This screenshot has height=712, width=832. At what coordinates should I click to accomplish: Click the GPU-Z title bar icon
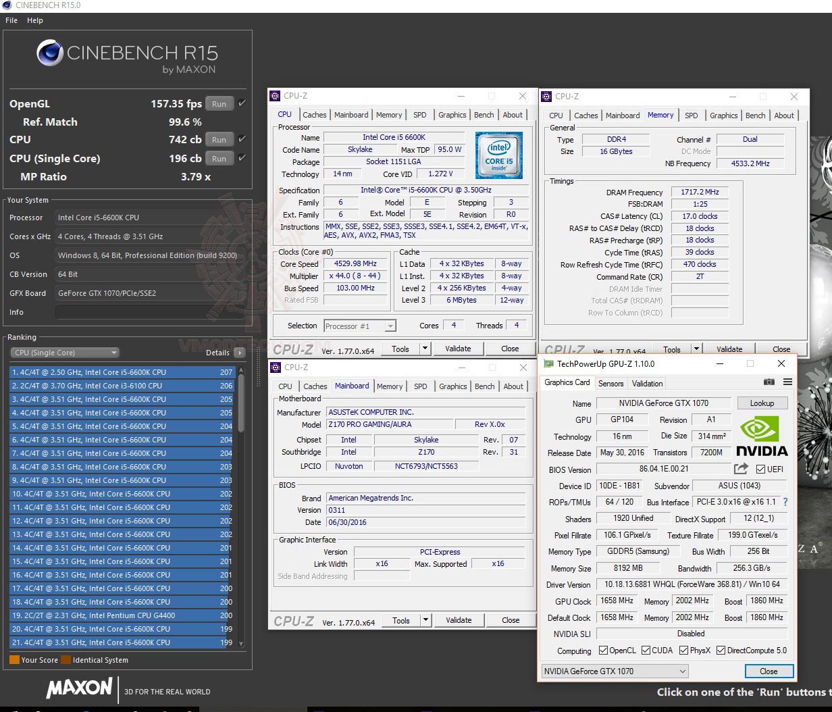pyautogui.click(x=548, y=363)
